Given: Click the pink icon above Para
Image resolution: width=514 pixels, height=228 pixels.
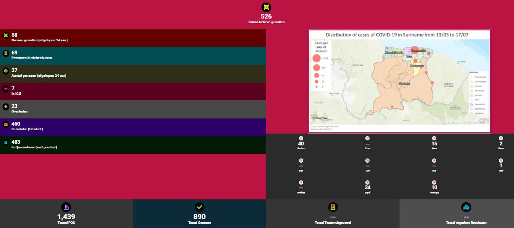Looking at the screenshot, I should tap(501, 138).
